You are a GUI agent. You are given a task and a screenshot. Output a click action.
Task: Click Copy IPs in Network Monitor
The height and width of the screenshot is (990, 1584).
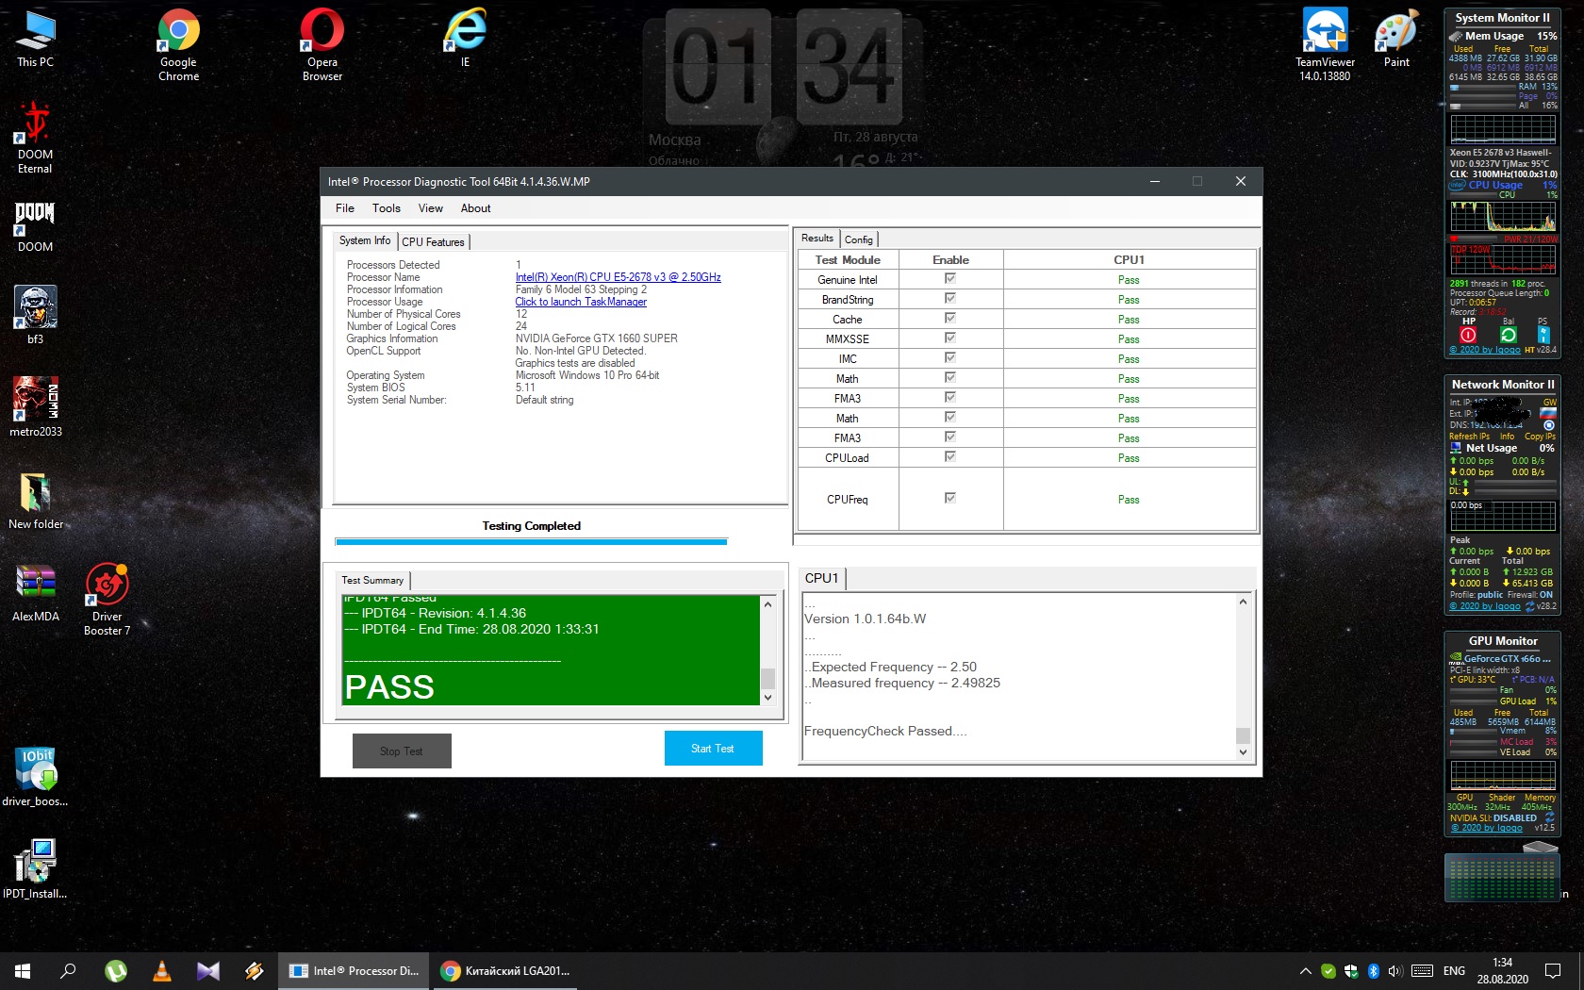[x=1540, y=437]
